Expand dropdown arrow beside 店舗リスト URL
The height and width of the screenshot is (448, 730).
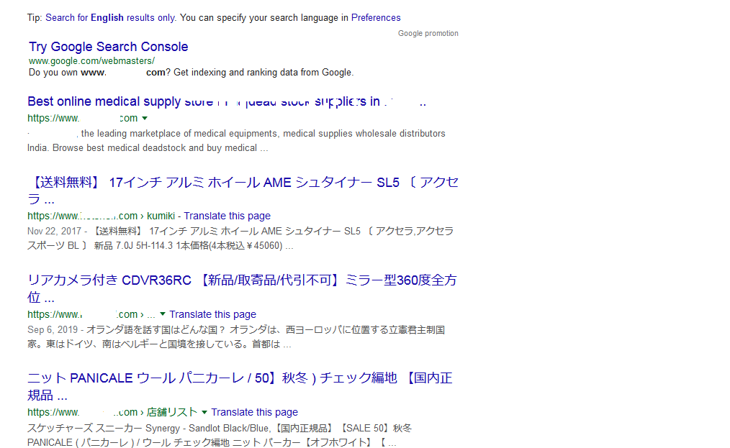204,412
